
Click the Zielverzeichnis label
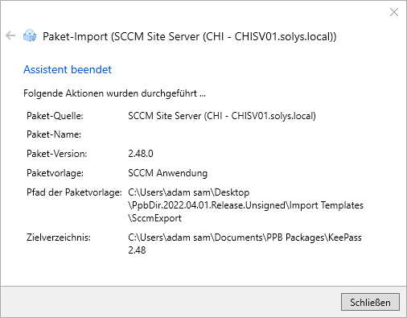[x=59, y=237]
